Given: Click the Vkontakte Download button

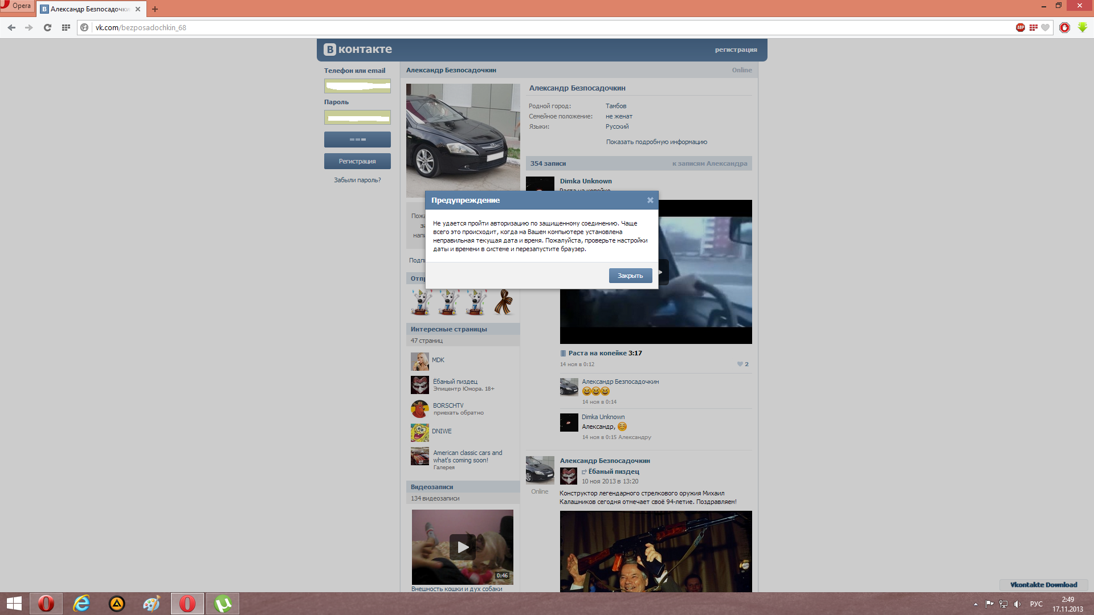Looking at the screenshot, I should (x=1044, y=585).
